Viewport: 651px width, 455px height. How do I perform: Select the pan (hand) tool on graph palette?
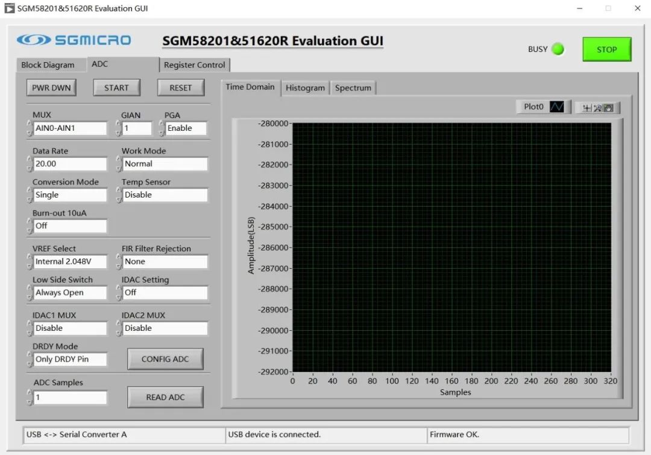point(608,108)
